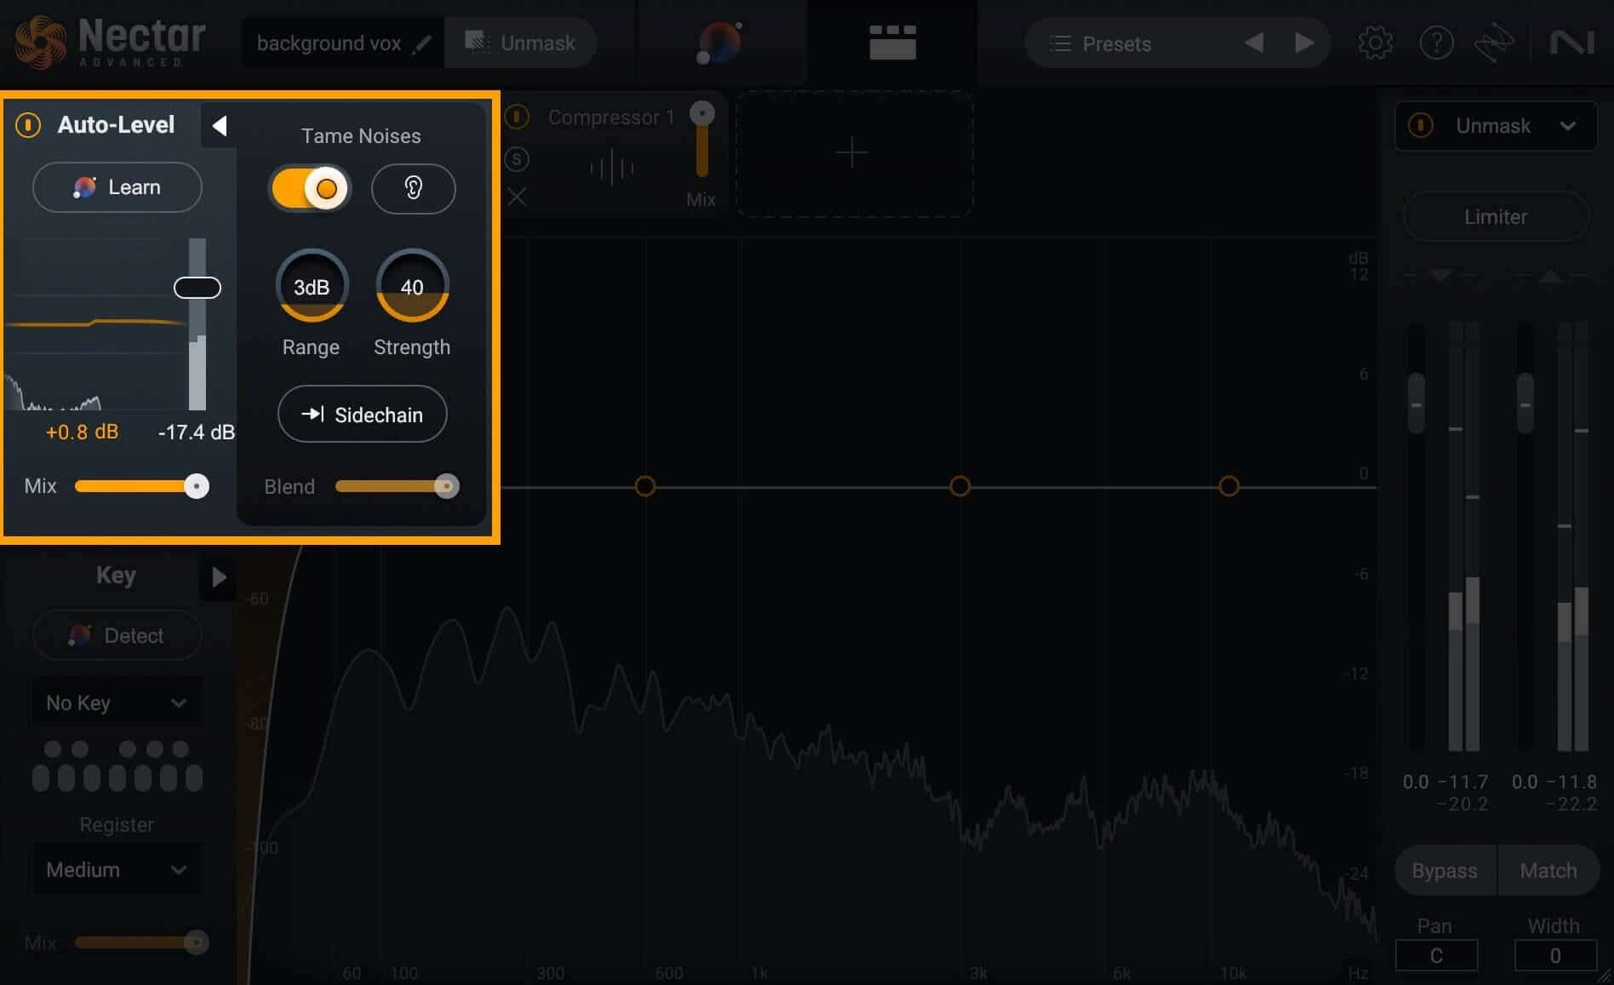
Task: Add a new module with plus slot
Action: [854, 154]
